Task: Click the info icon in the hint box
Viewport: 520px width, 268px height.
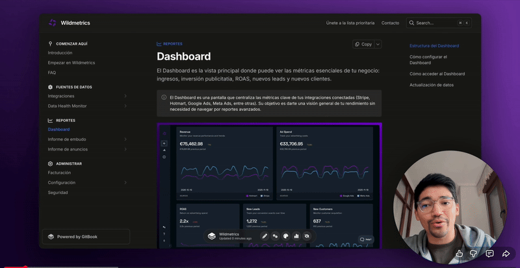Action: click(x=164, y=97)
